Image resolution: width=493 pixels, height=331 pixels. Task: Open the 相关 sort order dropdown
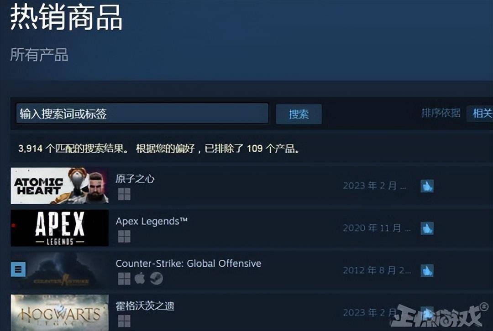[x=480, y=114]
